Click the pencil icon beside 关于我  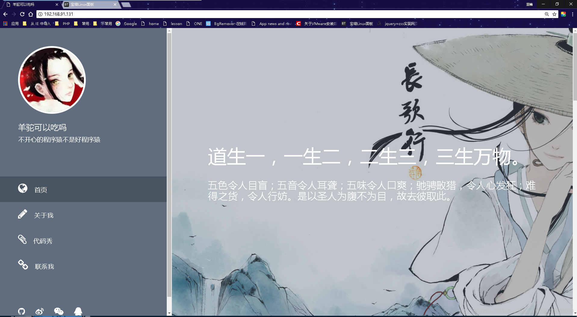[23, 214]
